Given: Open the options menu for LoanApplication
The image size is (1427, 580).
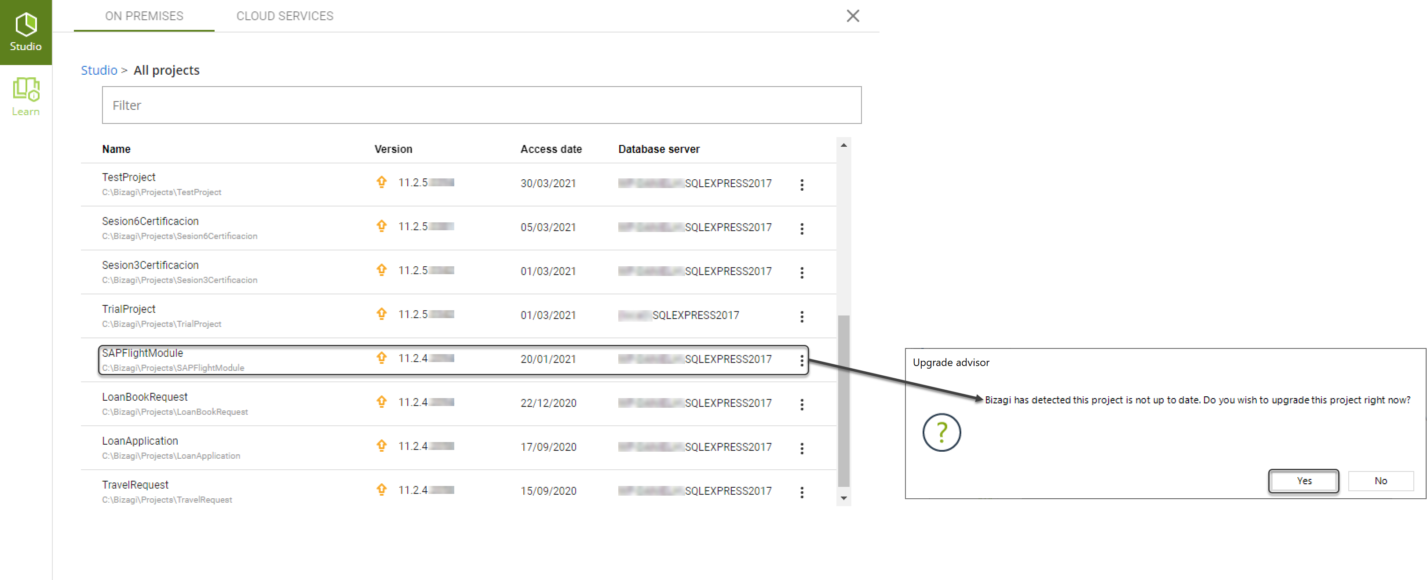Looking at the screenshot, I should point(801,448).
